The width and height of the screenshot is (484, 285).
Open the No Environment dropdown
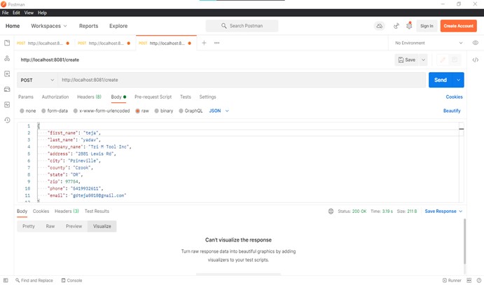pyautogui.click(x=429, y=43)
